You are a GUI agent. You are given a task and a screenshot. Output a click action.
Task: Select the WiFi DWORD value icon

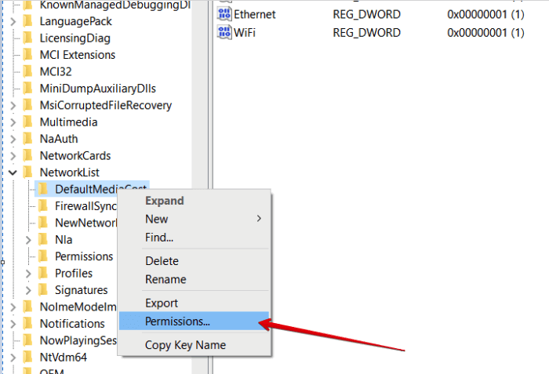click(x=224, y=32)
